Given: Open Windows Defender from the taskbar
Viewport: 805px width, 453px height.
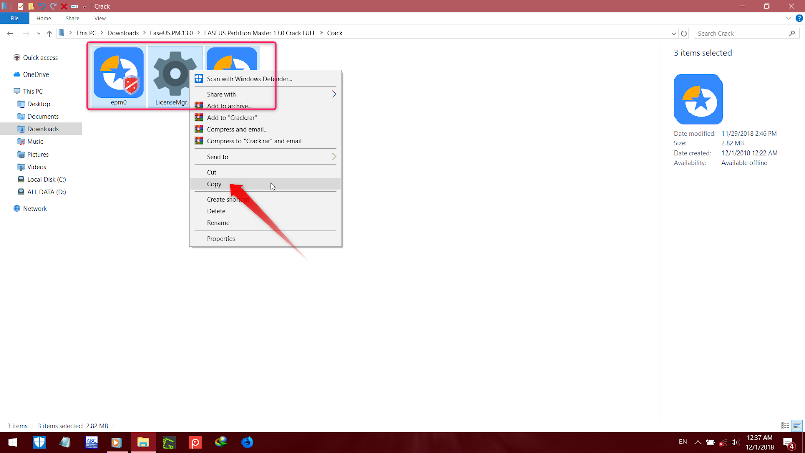Looking at the screenshot, I should click(39, 442).
